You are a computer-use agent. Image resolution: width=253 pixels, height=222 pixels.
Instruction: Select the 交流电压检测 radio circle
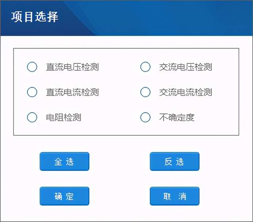point(145,67)
